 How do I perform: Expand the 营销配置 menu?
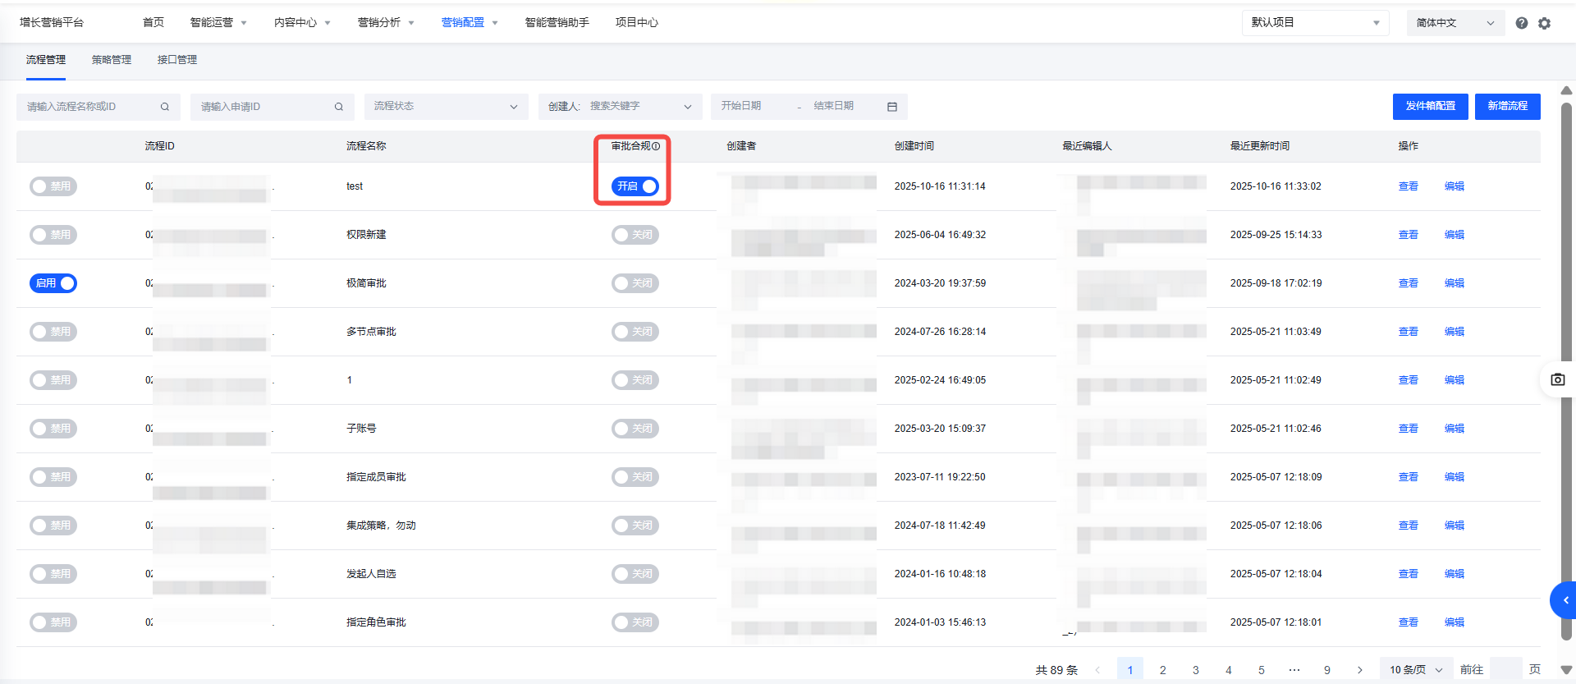coord(470,23)
